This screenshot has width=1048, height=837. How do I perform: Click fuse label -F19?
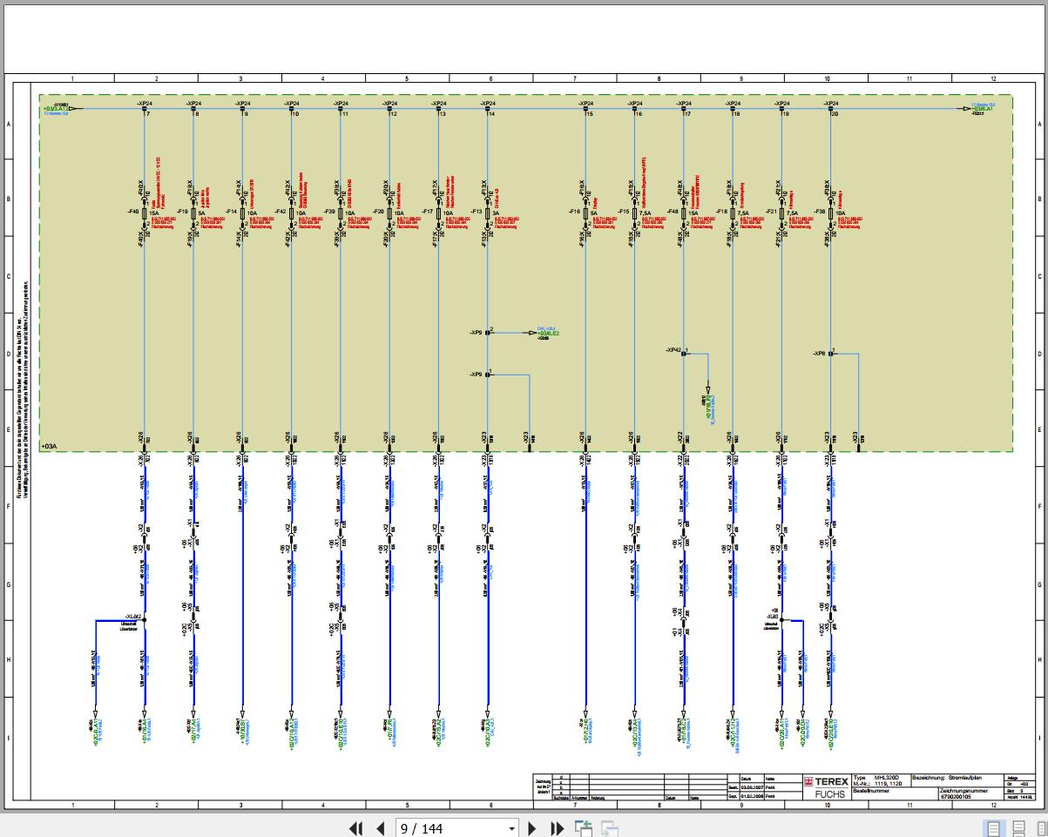[182, 212]
